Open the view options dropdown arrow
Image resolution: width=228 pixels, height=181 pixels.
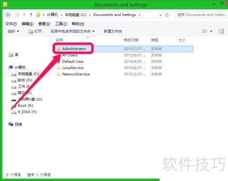click(211, 31)
